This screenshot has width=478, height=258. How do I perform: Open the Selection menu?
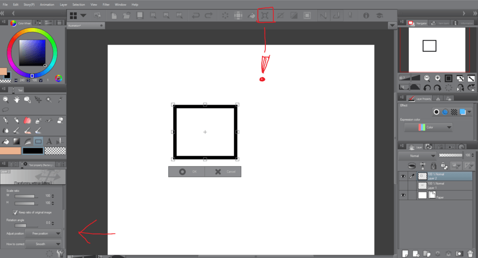79,4
